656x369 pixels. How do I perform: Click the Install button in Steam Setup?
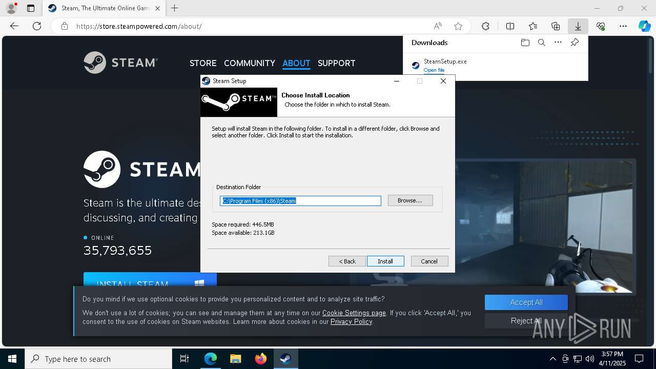pyautogui.click(x=385, y=261)
